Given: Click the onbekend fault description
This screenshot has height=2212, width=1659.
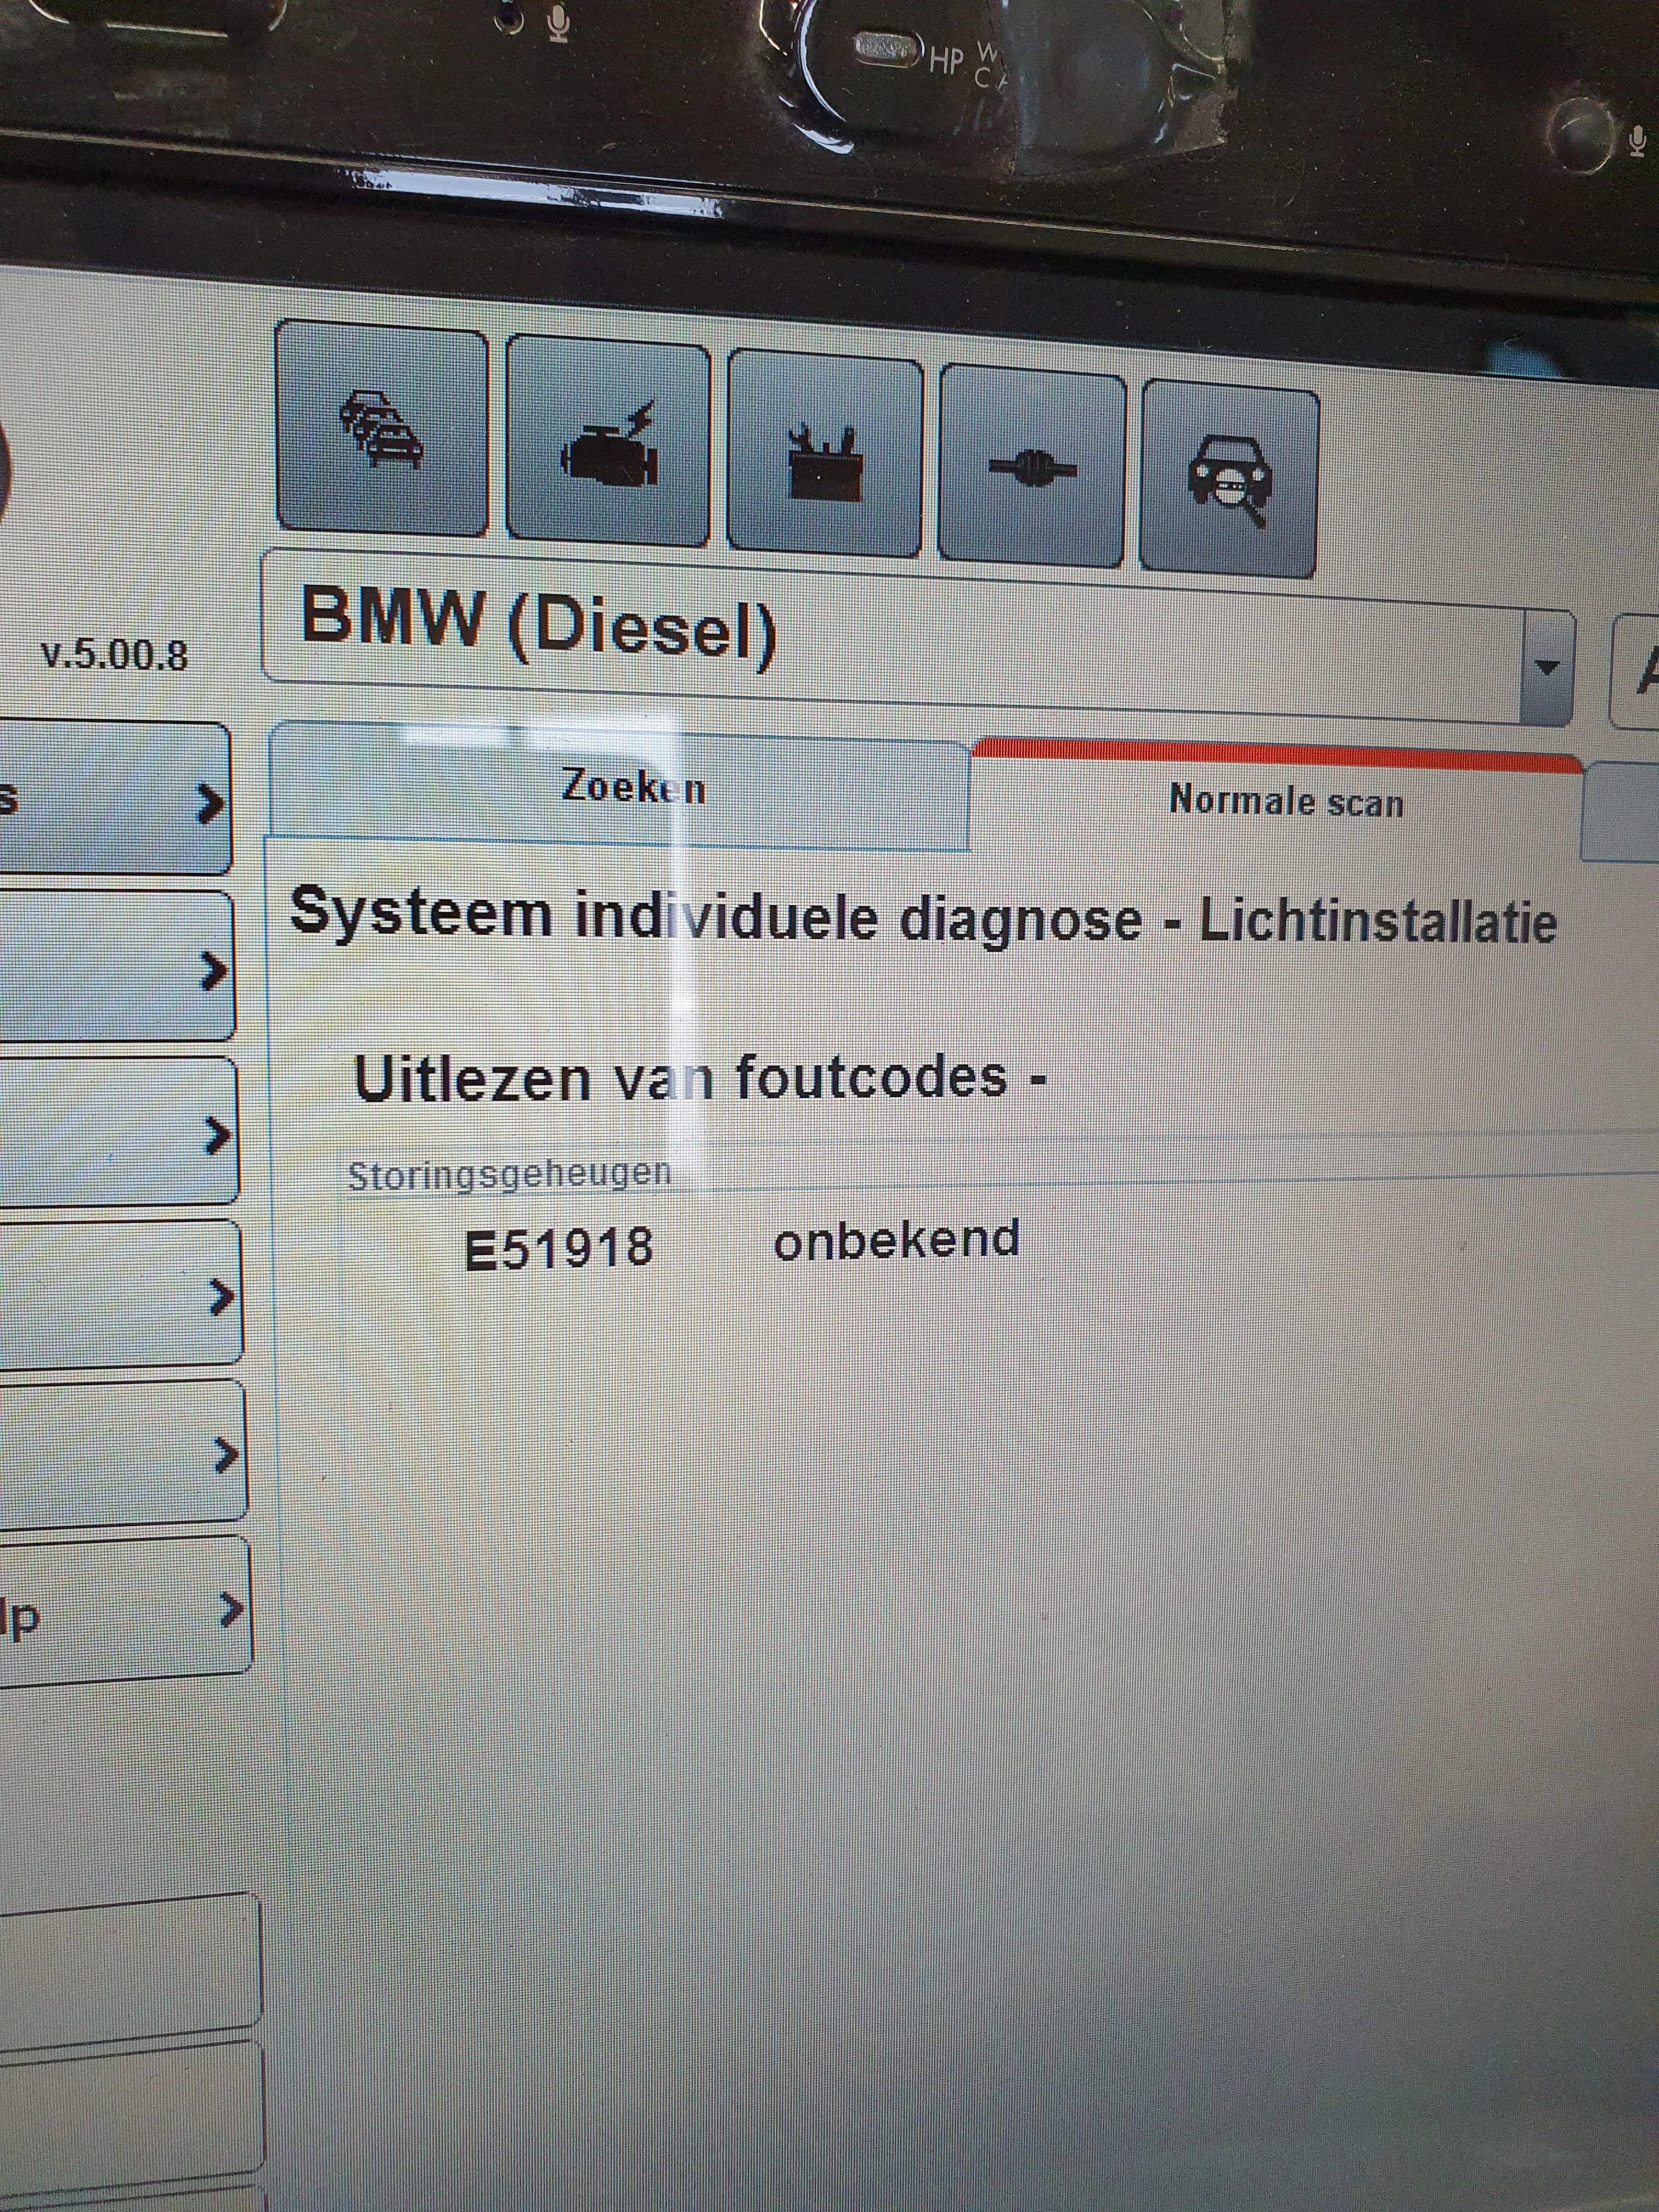Looking at the screenshot, I should [896, 1241].
